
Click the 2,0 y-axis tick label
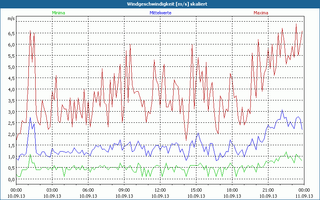tap(11, 134)
